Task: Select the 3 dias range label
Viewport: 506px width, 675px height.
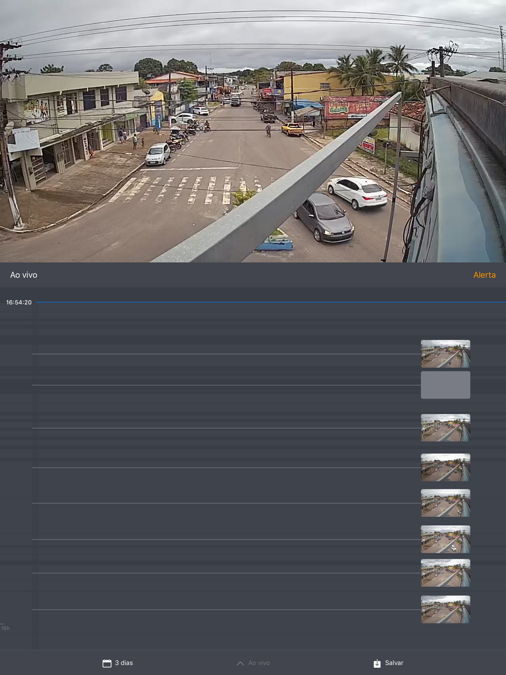Action: coord(124,663)
